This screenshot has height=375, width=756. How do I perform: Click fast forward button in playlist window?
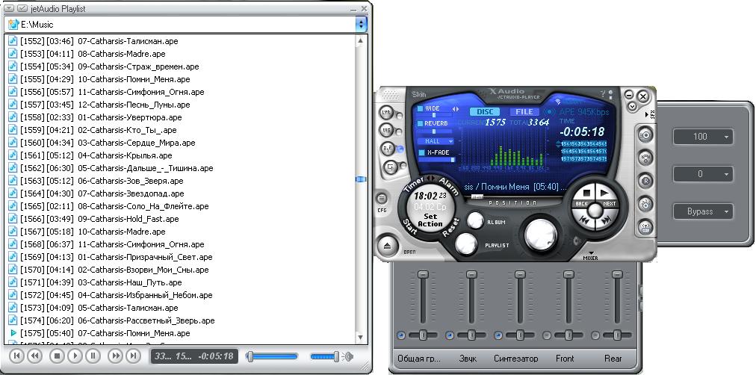click(115, 356)
